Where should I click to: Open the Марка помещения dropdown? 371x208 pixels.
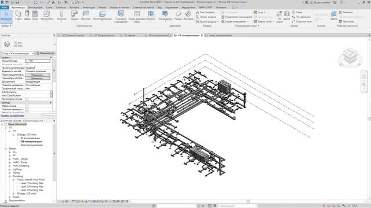(x=235, y=21)
